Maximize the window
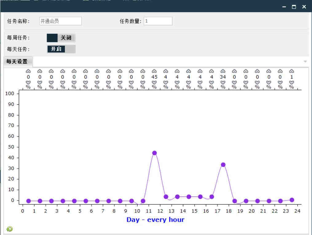The image size is (312, 235). click(294, 7)
